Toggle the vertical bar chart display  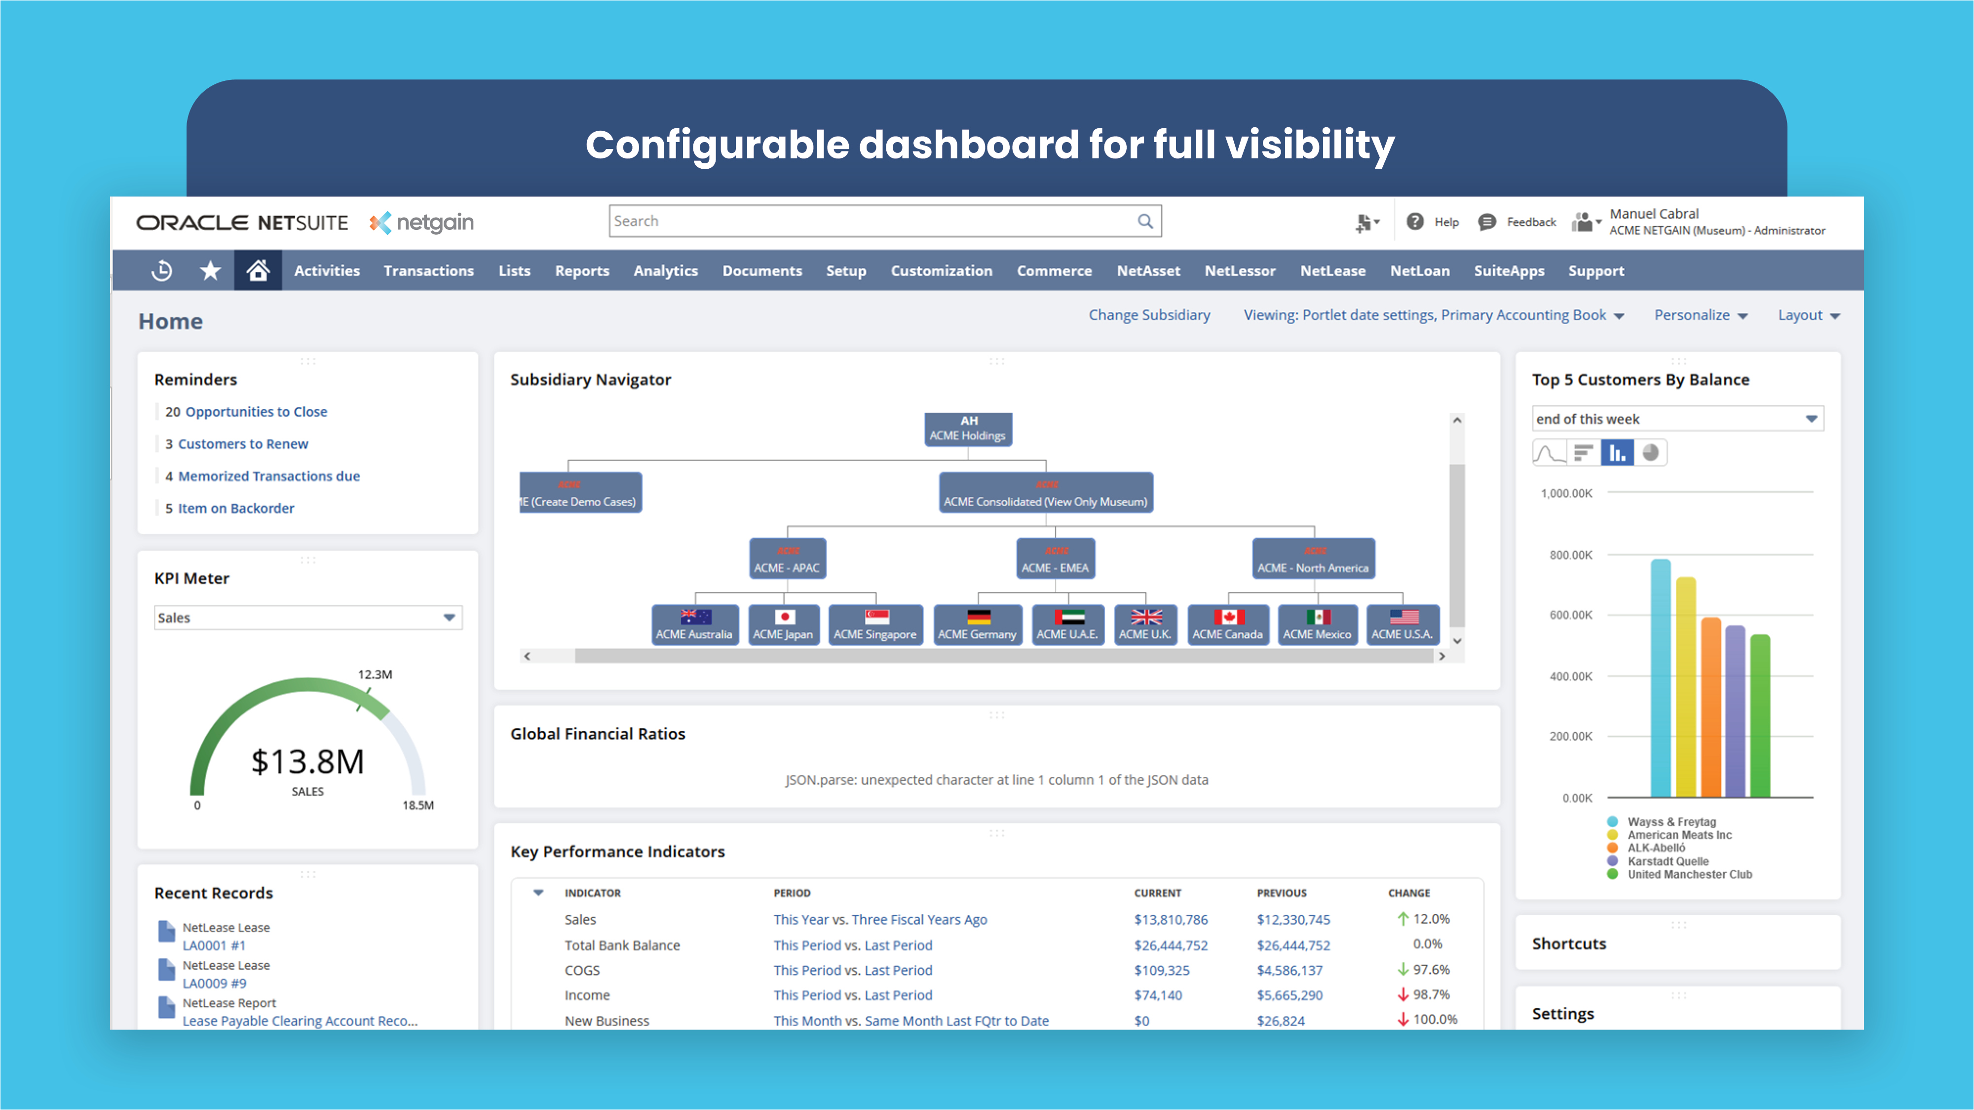1617,452
